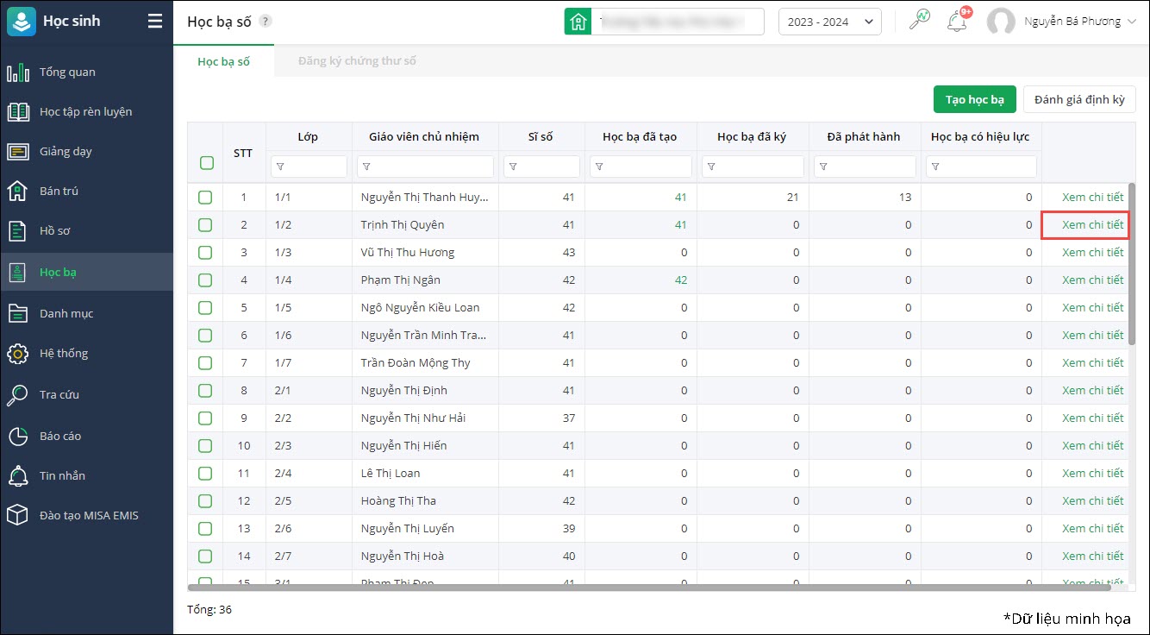Click the Tra cứu magnifier icon

[x=18, y=394]
